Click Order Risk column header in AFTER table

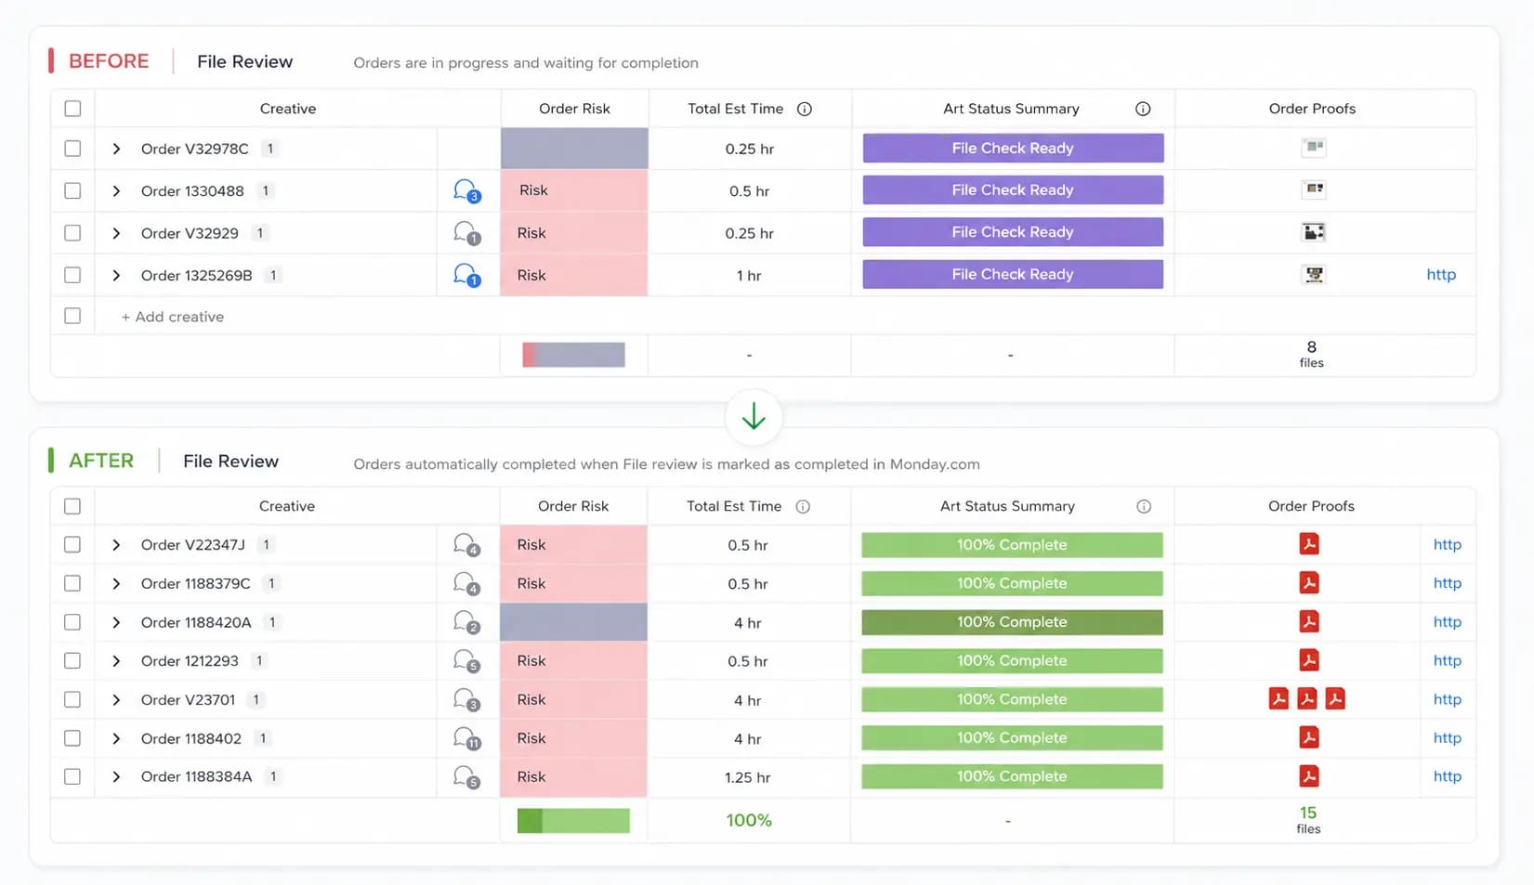(573, 506)
